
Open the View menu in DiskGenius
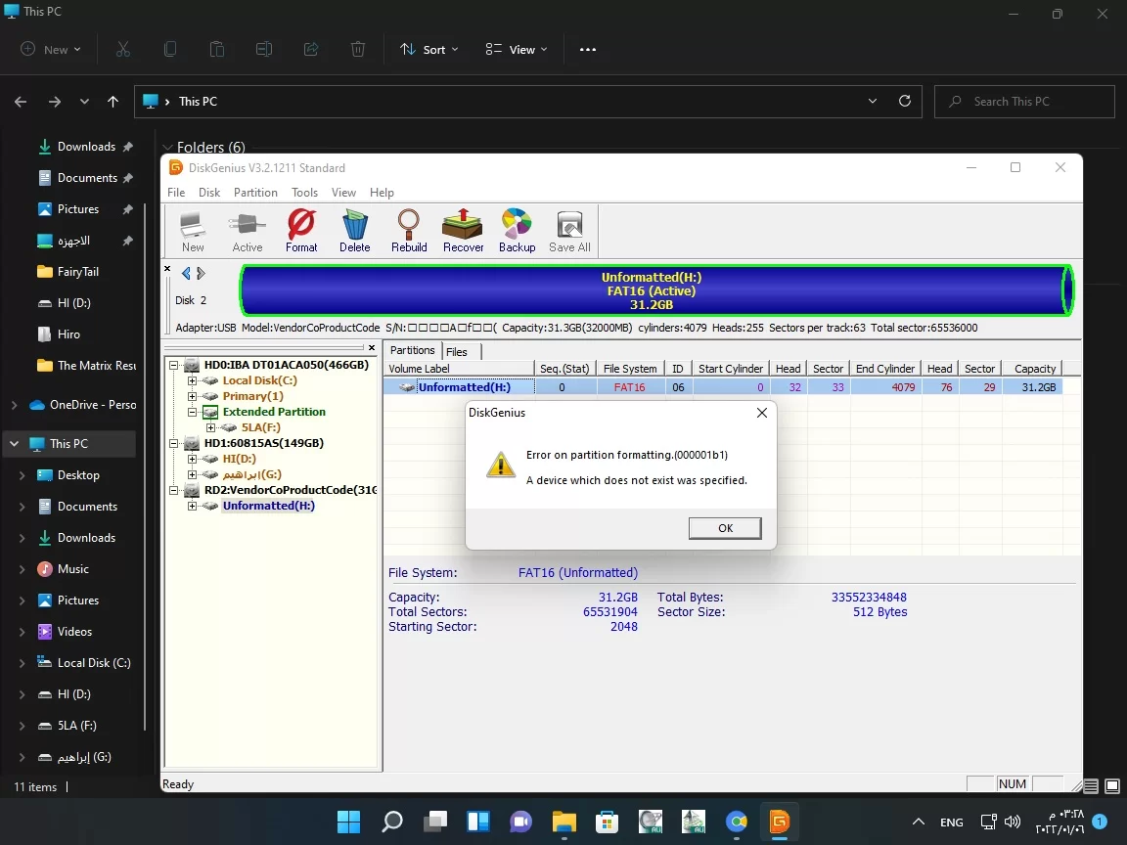pyautogui.click(x=343, y=193)
